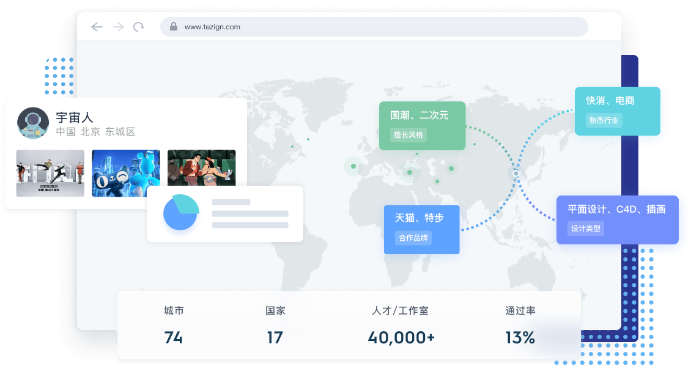Click the 合作品牌 tag
Screen dimensions: 691x369
click(413, 238)
